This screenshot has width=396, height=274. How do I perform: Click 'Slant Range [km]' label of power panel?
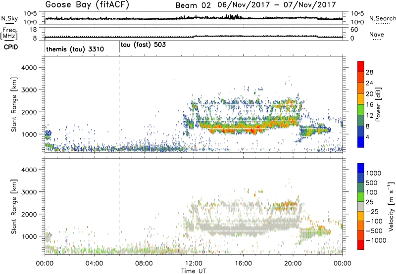point(14,104)
